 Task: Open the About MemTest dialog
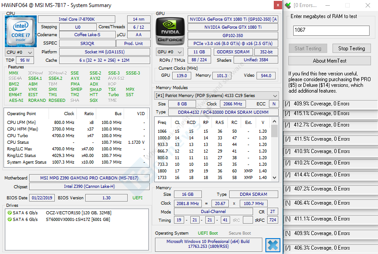tap(329, 61)
